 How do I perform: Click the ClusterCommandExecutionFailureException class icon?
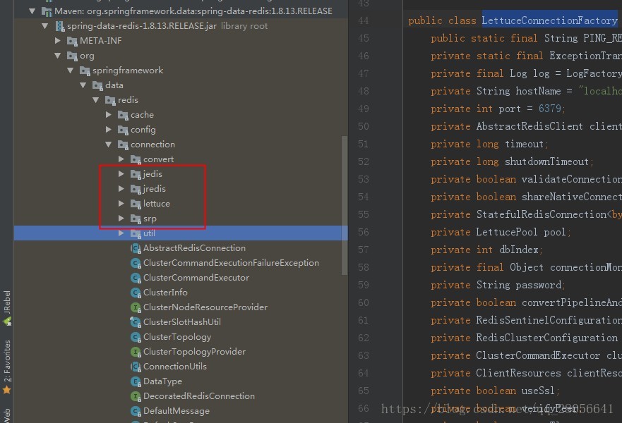(136, 263)
